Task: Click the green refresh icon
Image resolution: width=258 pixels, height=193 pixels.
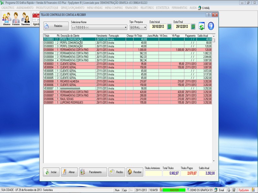Action: point(202,26)
